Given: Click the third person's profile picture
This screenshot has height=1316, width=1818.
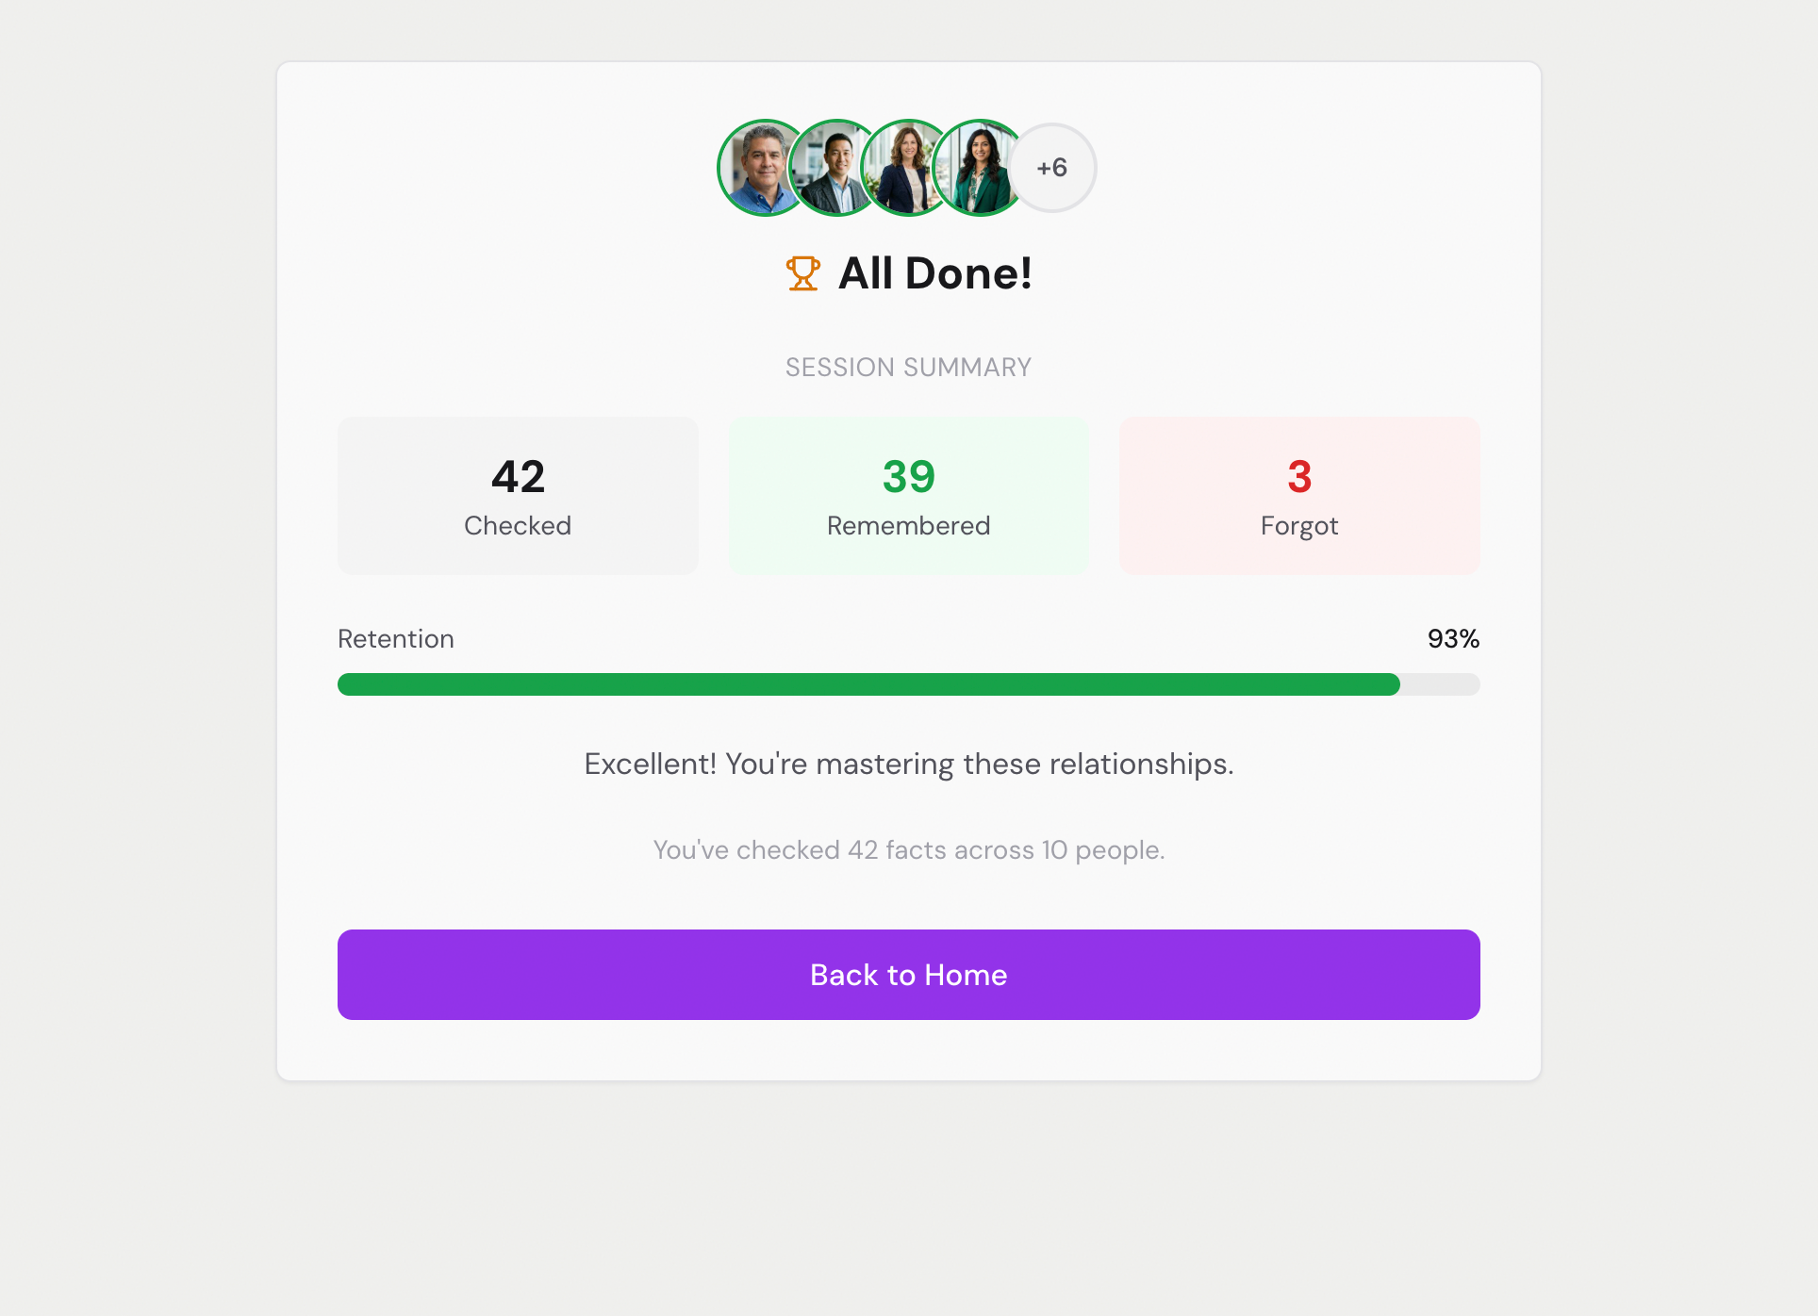Looking at the screenshot, I should pos(908,167).
